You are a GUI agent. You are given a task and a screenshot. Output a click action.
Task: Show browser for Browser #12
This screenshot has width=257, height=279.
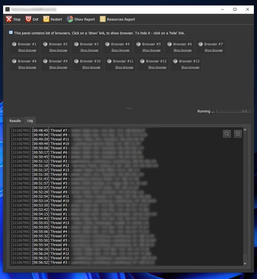157,67
